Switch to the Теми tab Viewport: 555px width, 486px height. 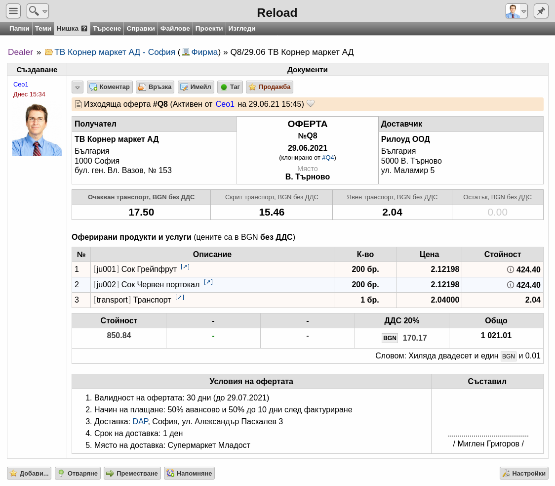[x=43, y=28]
